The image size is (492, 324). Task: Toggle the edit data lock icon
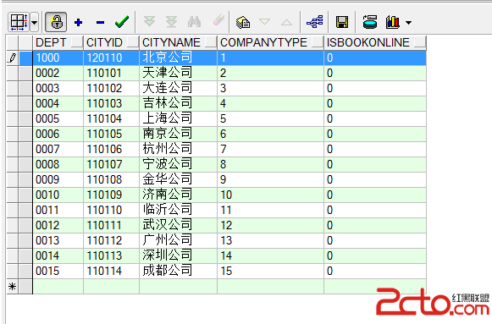point(56,22)
